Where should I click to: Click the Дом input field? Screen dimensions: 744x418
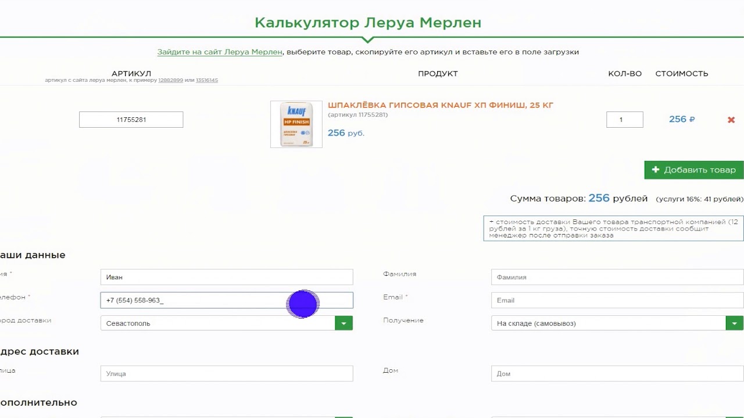click(617, 373)
